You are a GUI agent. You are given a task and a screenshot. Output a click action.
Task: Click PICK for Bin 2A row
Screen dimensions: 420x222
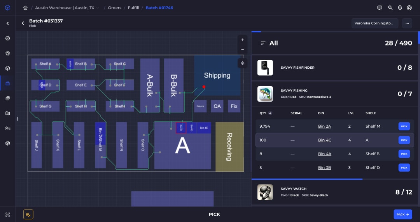[404, 126]
